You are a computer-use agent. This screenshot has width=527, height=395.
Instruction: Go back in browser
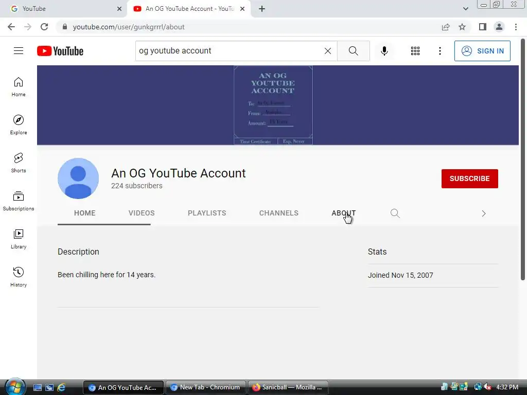pyautogui.click(x=11, y=27)
